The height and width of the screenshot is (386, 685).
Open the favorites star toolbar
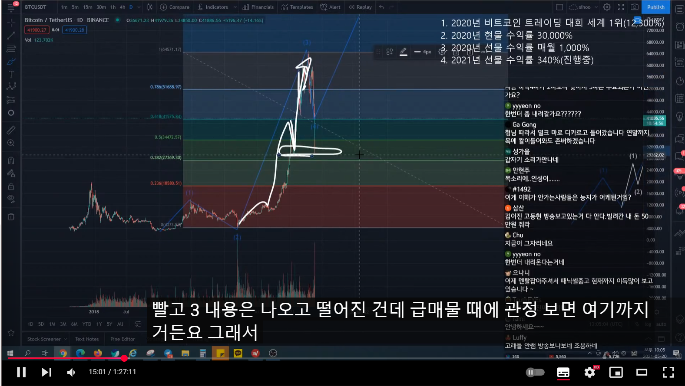[x=11, y=333]
